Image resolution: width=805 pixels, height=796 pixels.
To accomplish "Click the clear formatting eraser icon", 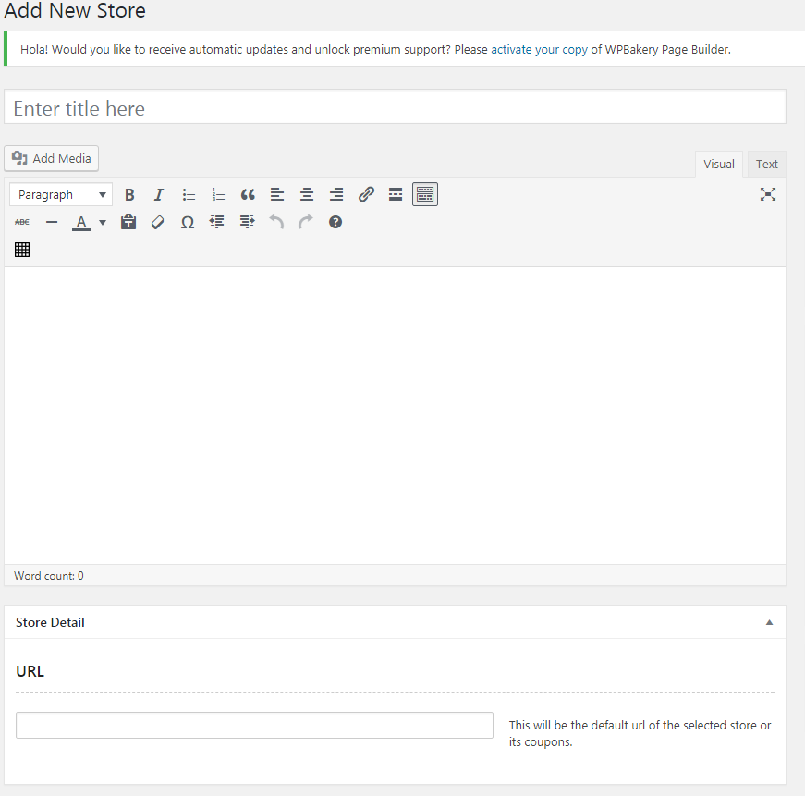I will (158, 223).
